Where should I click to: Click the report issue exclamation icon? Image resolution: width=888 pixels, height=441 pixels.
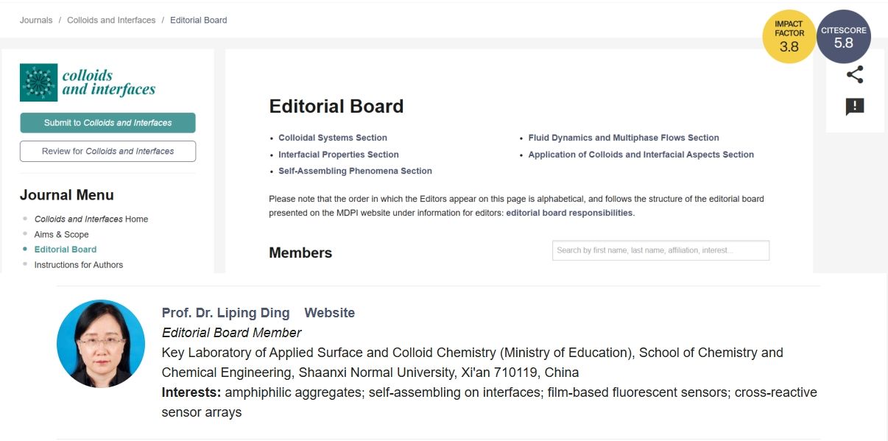point(854,107)
